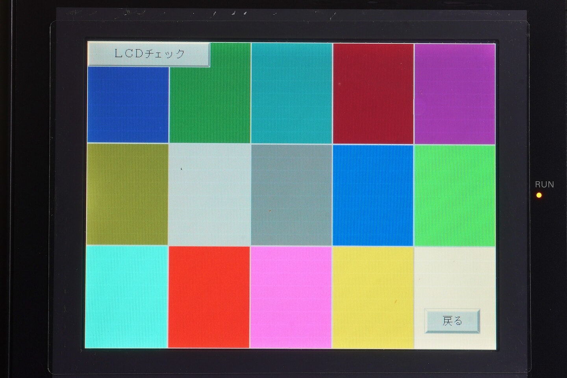The width and height of the screenshot is (567, 378).
Task: Click the orange RUN indicator LED
Action: [539, 195]
